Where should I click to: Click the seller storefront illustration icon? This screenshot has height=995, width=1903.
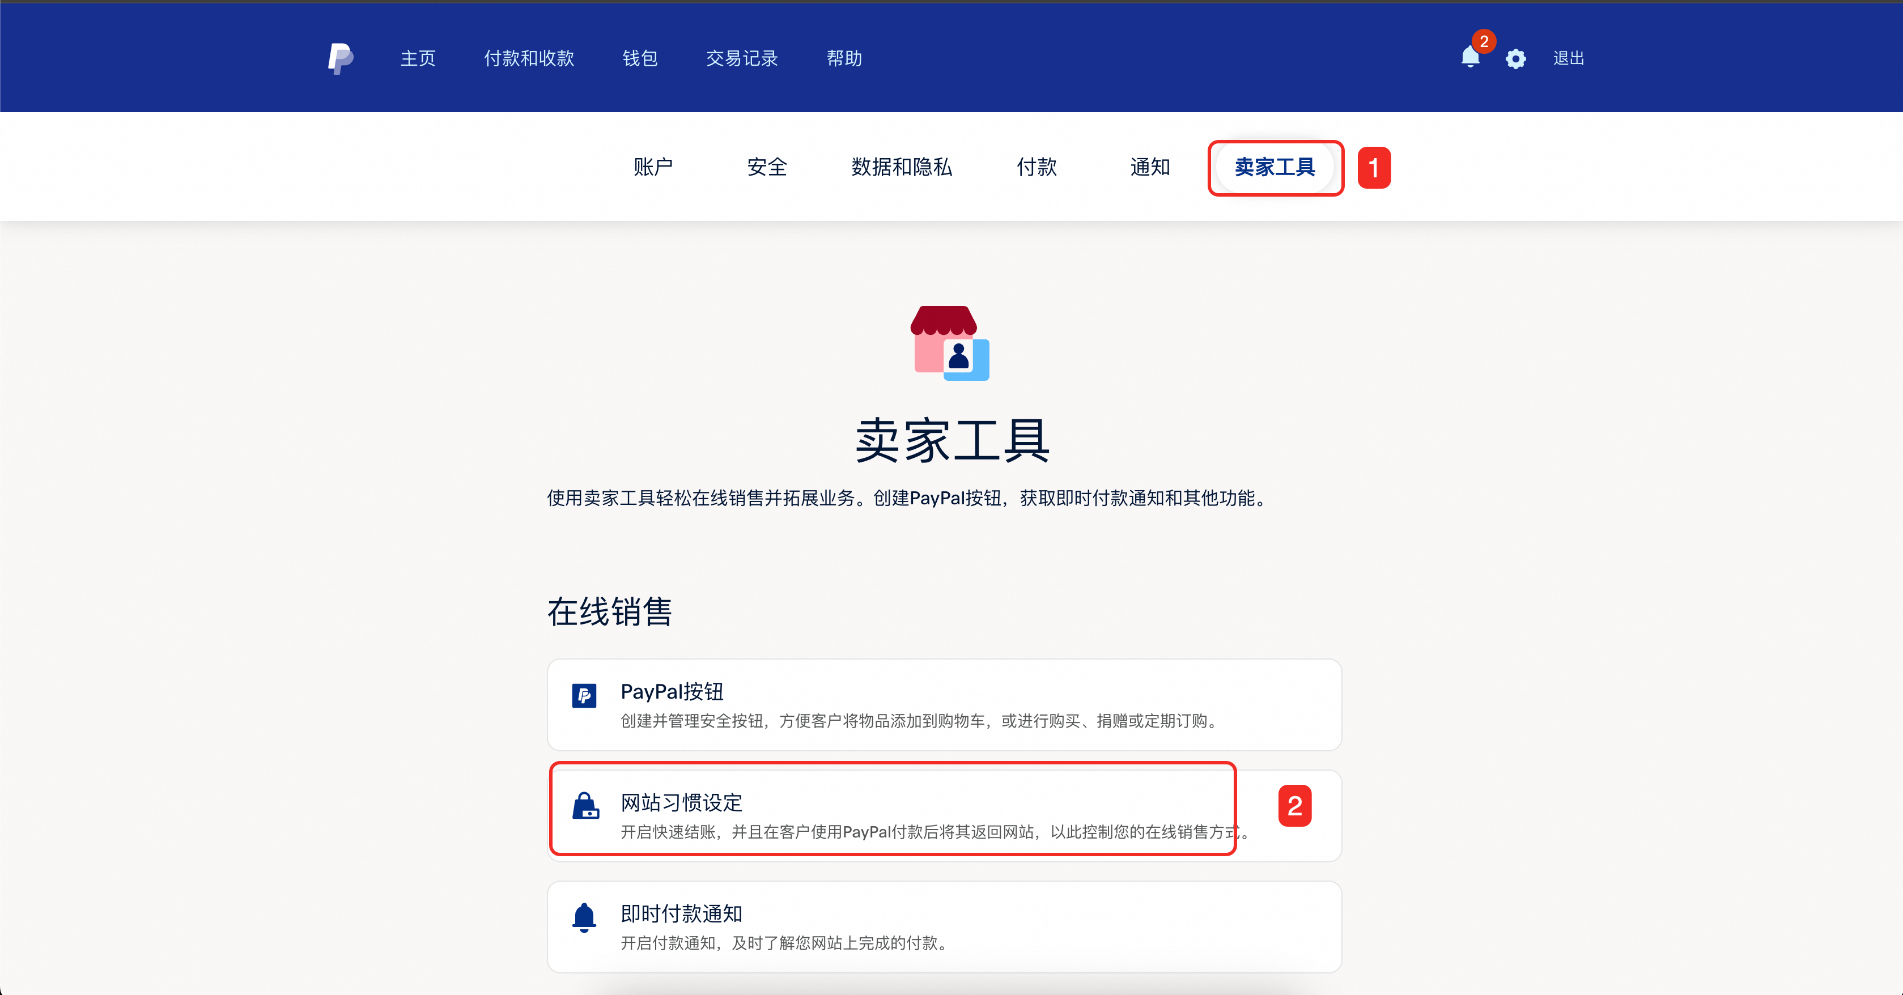click(x=950, y=343)
